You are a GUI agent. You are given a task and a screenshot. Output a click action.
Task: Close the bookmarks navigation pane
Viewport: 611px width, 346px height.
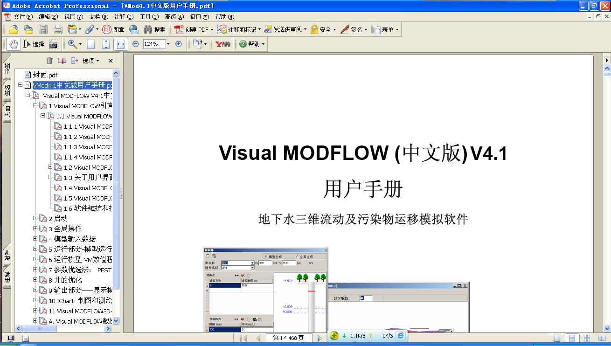click(x=111, y=61)
